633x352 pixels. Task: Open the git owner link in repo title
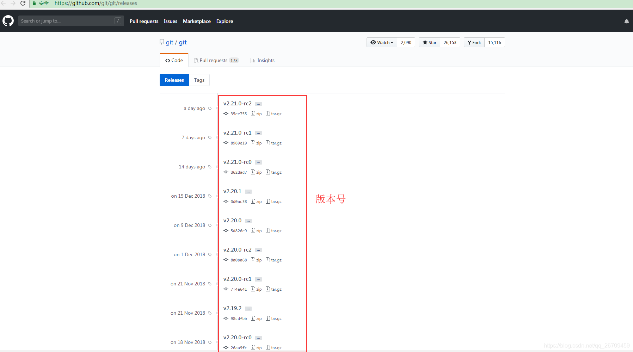point(170,42)
